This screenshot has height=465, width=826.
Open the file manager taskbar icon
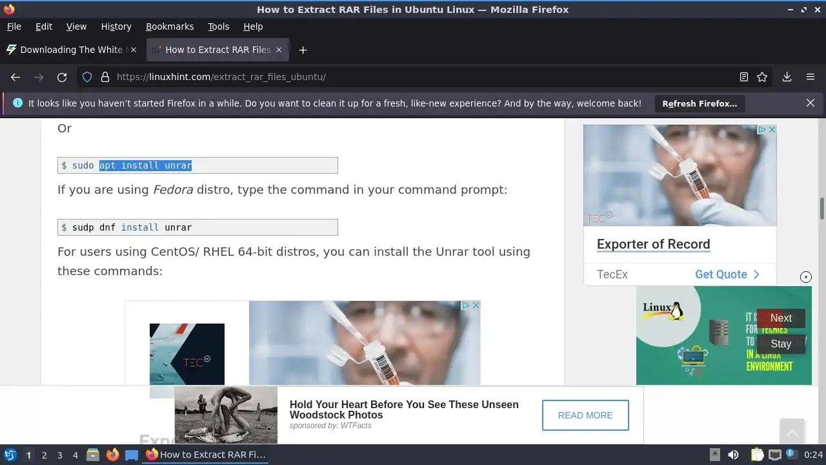click(93, 455)
